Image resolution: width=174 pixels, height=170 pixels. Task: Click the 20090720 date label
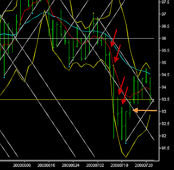(x=144, y=165)
